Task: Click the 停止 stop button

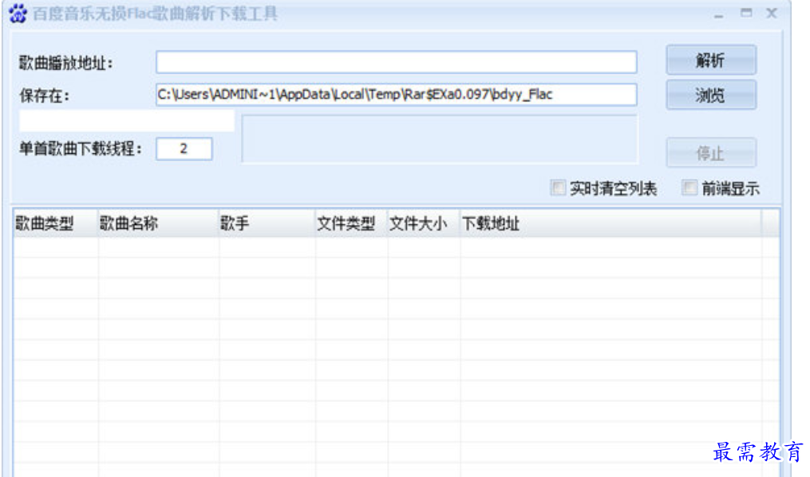Action: point(711,153)
